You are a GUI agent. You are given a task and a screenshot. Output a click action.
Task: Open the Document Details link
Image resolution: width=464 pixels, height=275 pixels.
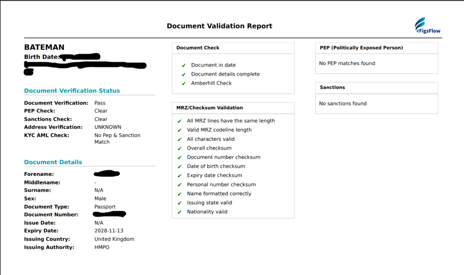tap(53, 162)
